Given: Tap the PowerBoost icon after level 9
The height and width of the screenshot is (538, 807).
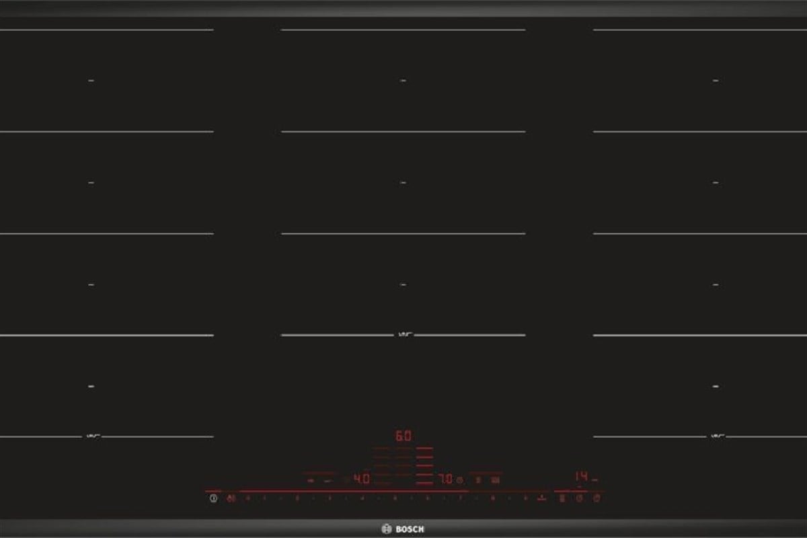Looking at the screenshot, I should pos(542,498).
